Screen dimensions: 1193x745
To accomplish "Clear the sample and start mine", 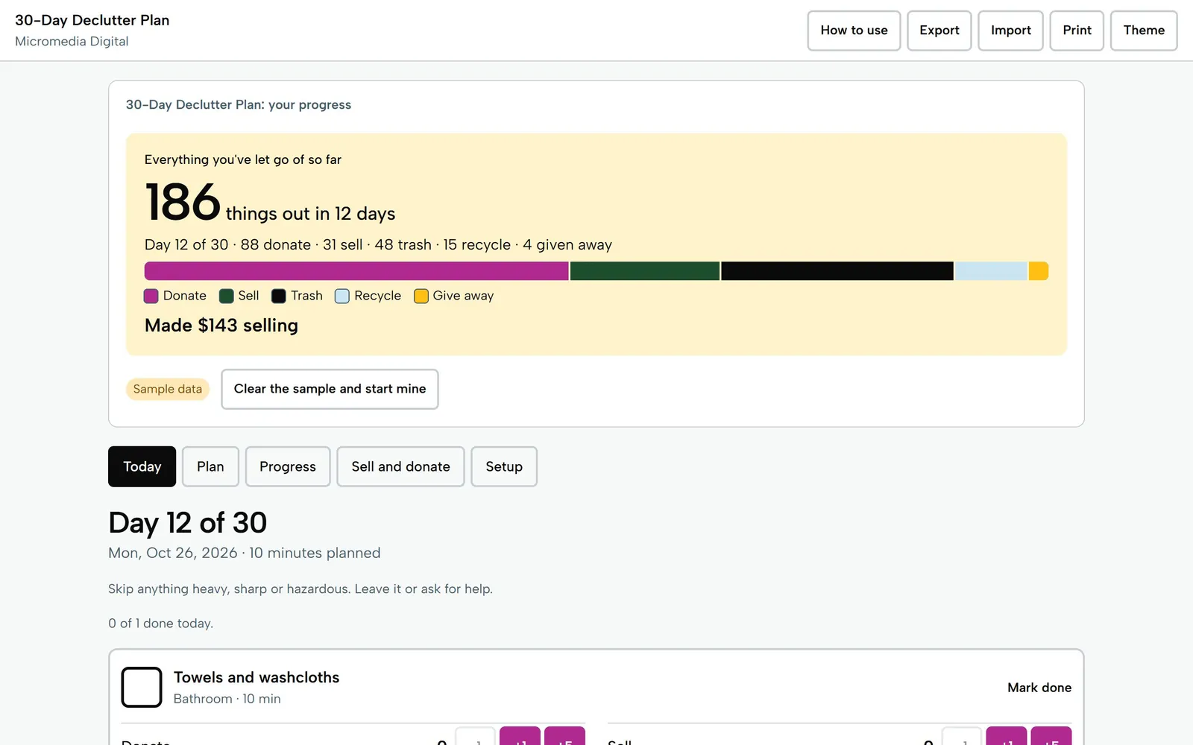I will pyautogui.click(x=330, y=389).
